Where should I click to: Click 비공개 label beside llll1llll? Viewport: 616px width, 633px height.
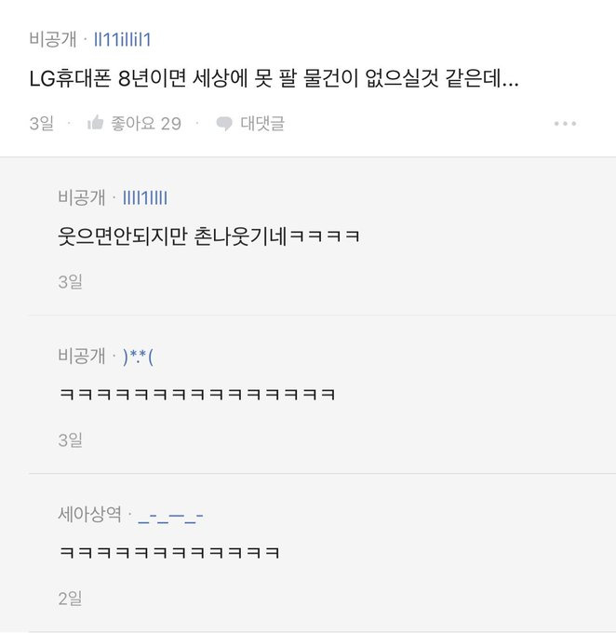coord(82,196)
